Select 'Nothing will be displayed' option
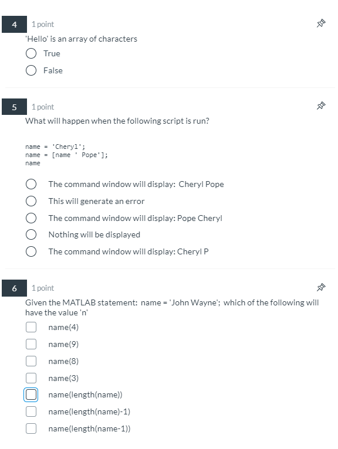 pos(31,234)
